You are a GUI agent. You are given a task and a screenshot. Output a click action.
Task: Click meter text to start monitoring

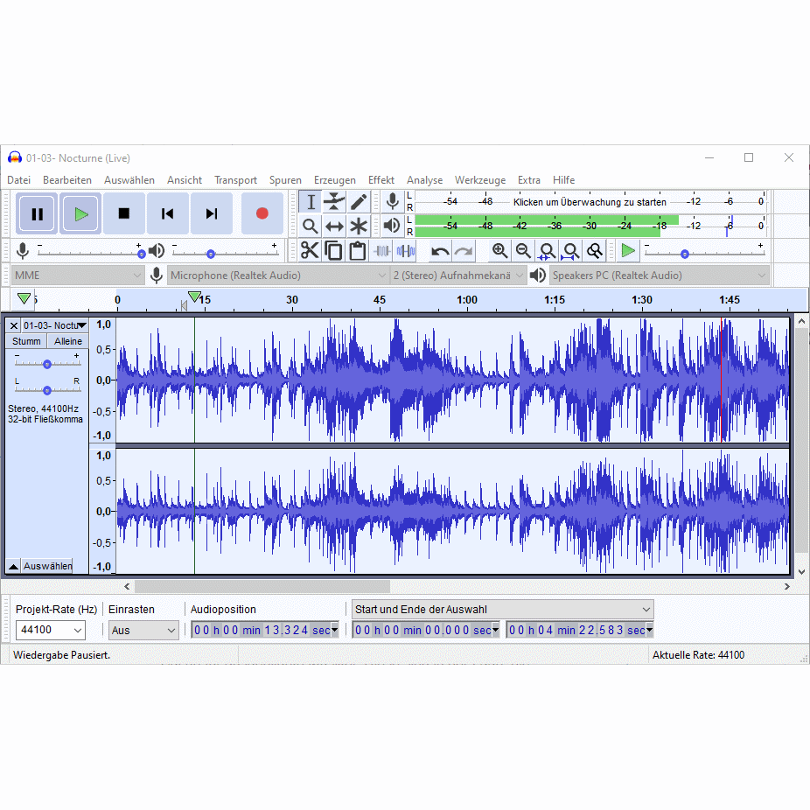tap(589, 202)
